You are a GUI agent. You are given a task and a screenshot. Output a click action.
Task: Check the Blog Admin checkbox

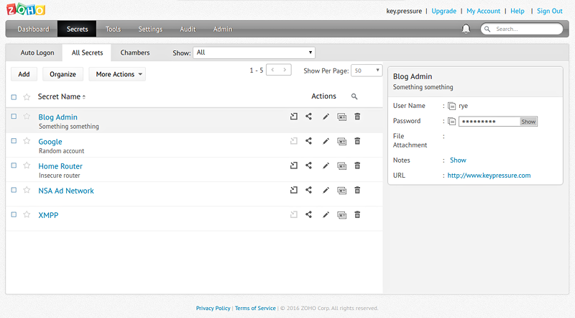point(14,117)
